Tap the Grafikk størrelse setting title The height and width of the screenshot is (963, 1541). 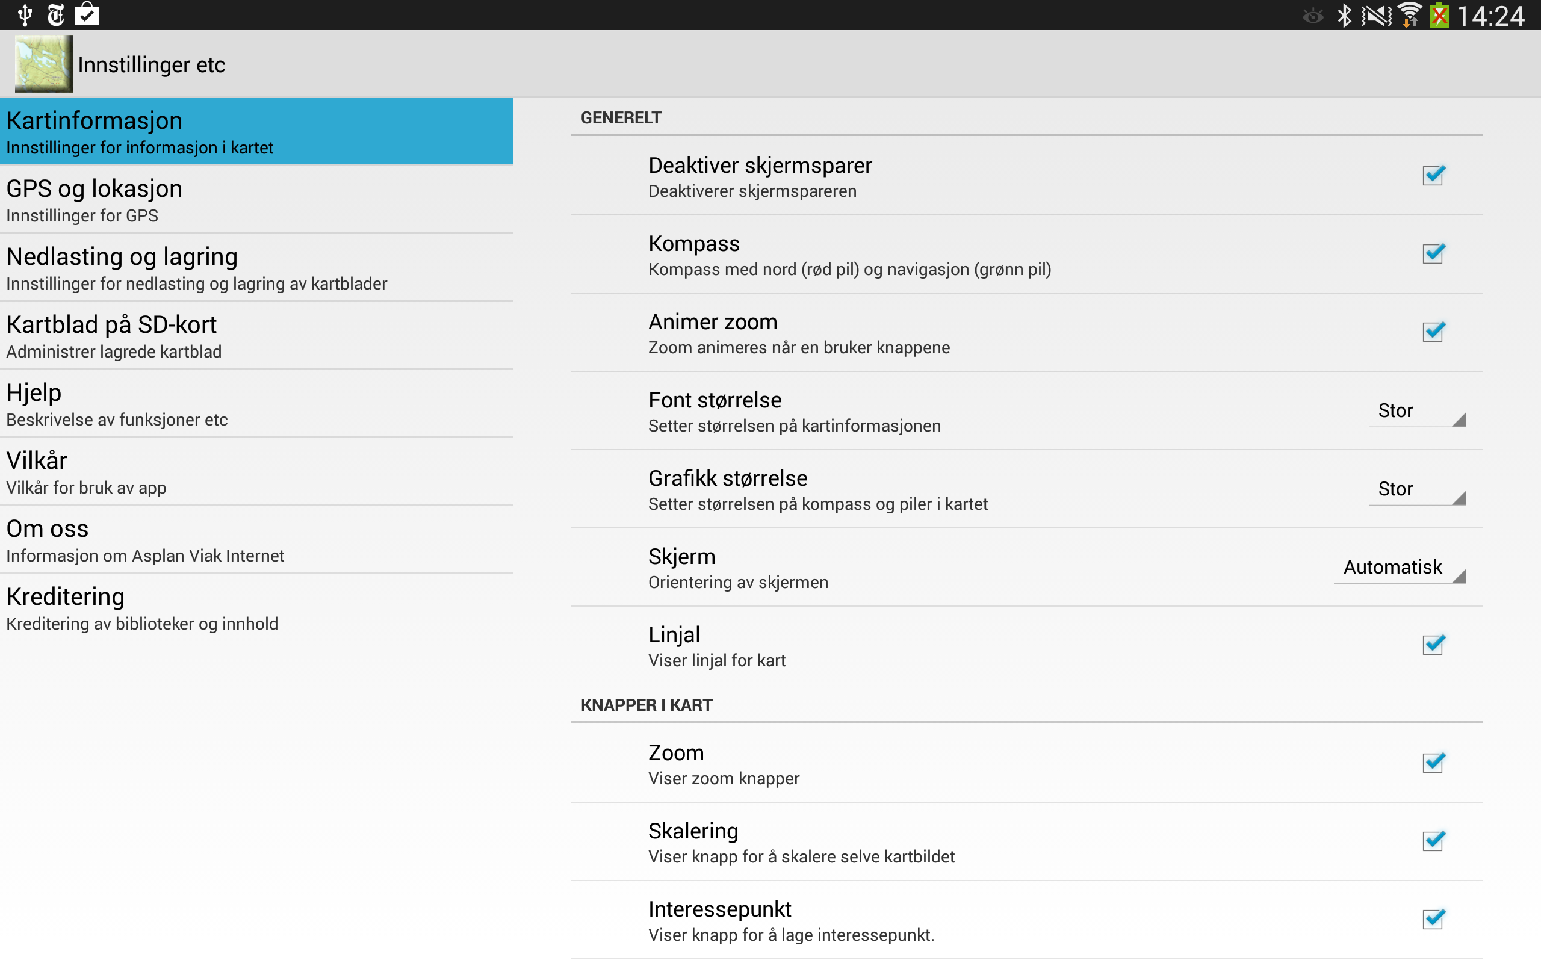tap(728, 479)
